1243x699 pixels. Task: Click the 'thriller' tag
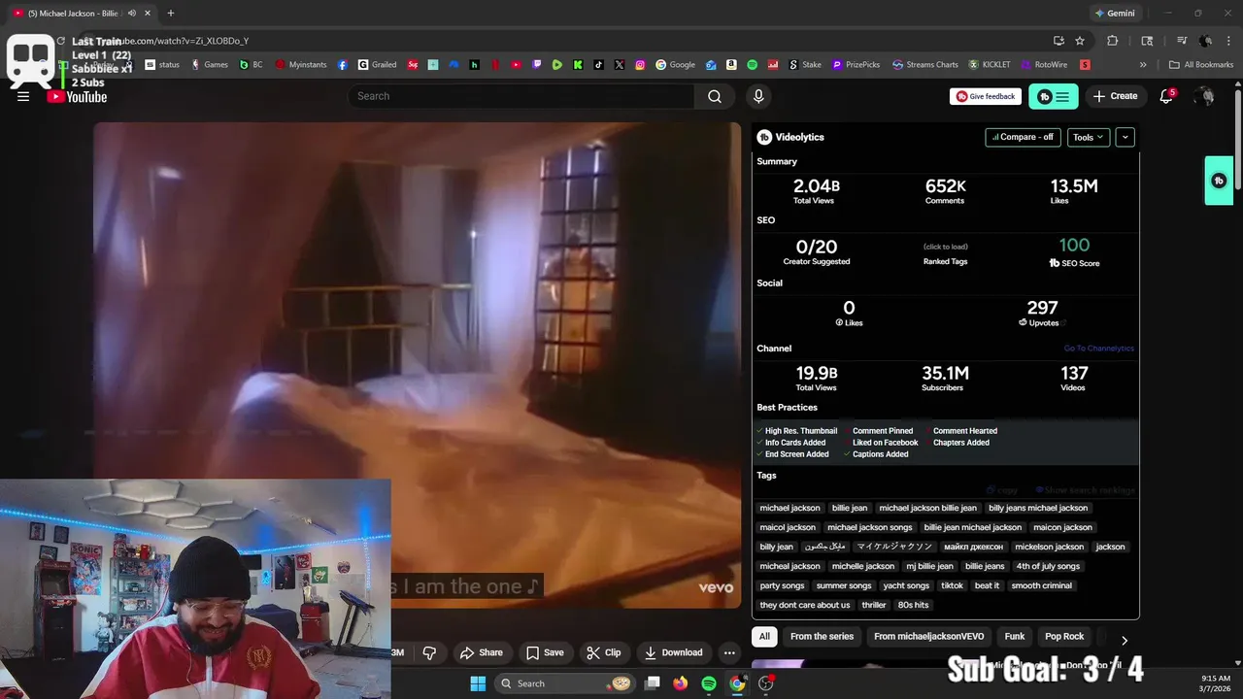coord(874,605)
